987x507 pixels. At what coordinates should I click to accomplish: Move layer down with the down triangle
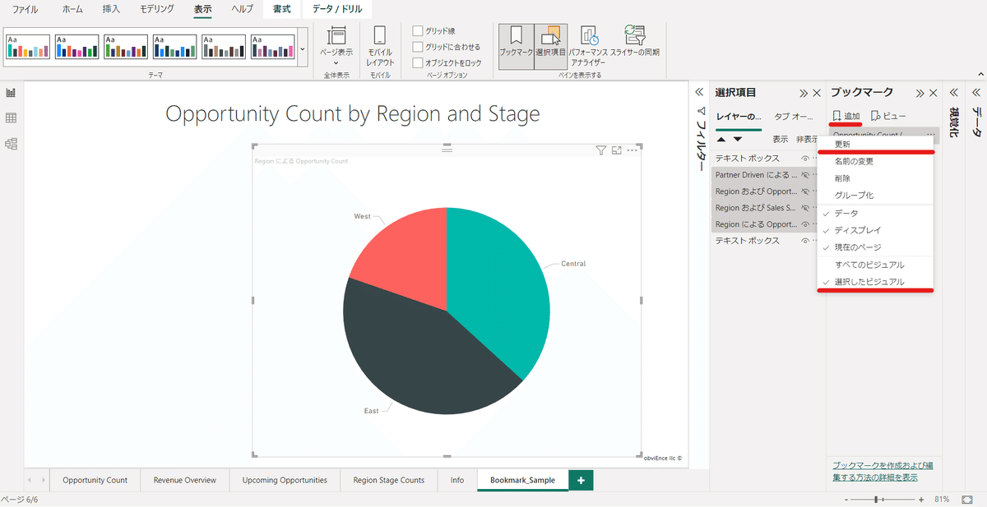[x=737, y=140]
